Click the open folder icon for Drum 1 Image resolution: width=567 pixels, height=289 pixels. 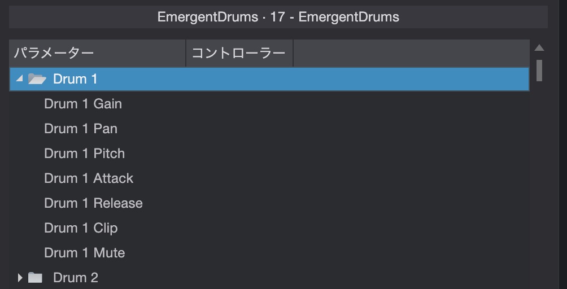click(37, 79)
